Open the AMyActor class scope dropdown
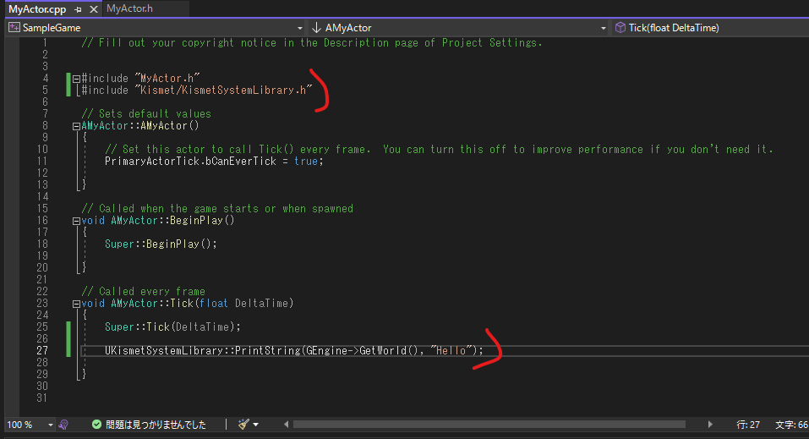 603,28
